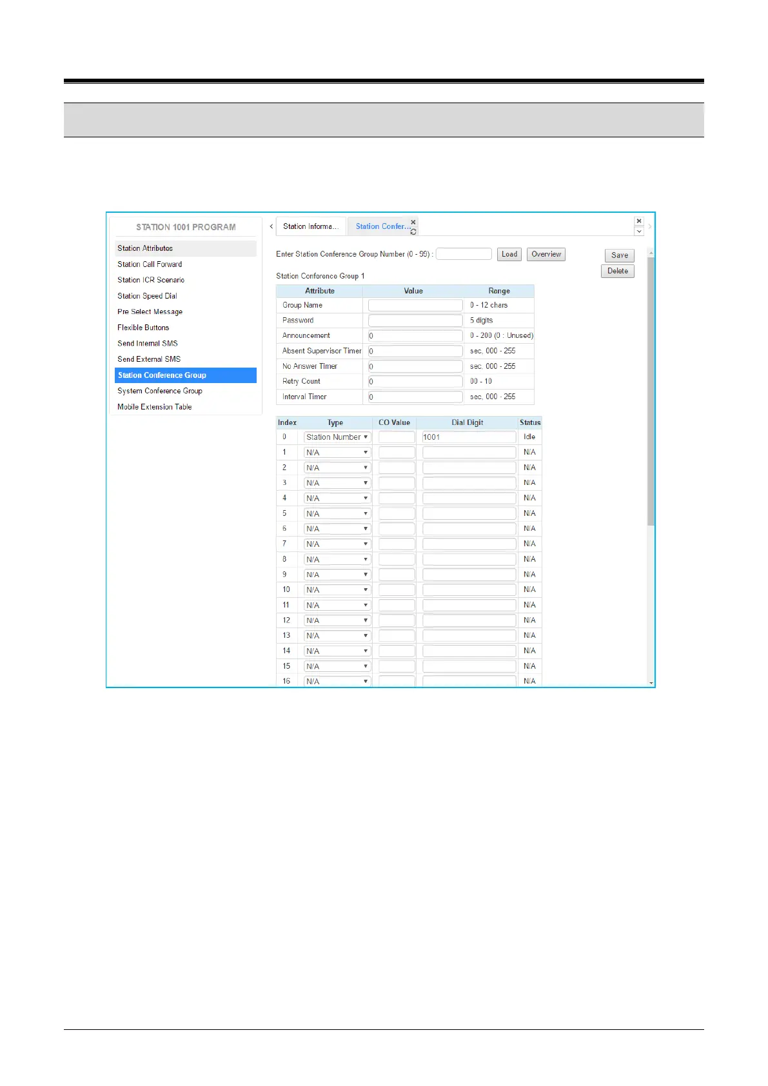Screen dimensions: 768x1086
Task: Go to Station ICR Scenario
Action: pos(186,280)
